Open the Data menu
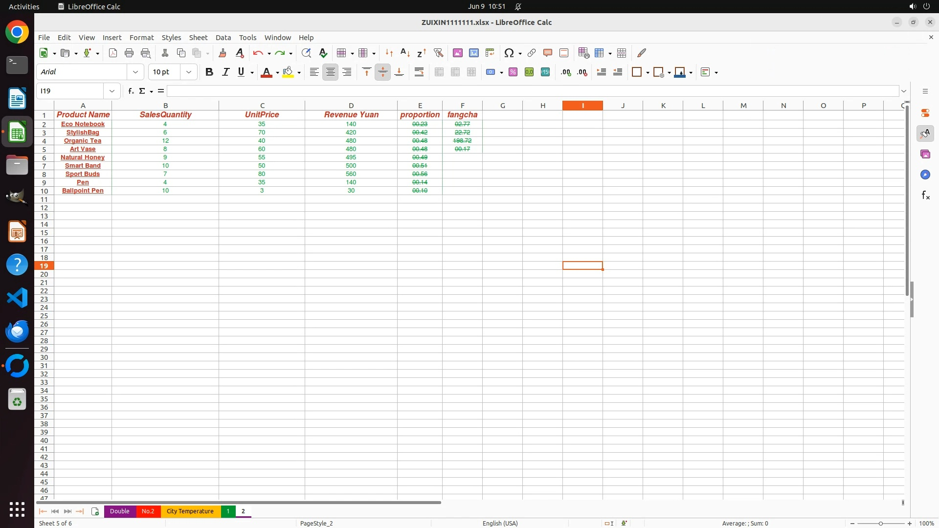 223,37
